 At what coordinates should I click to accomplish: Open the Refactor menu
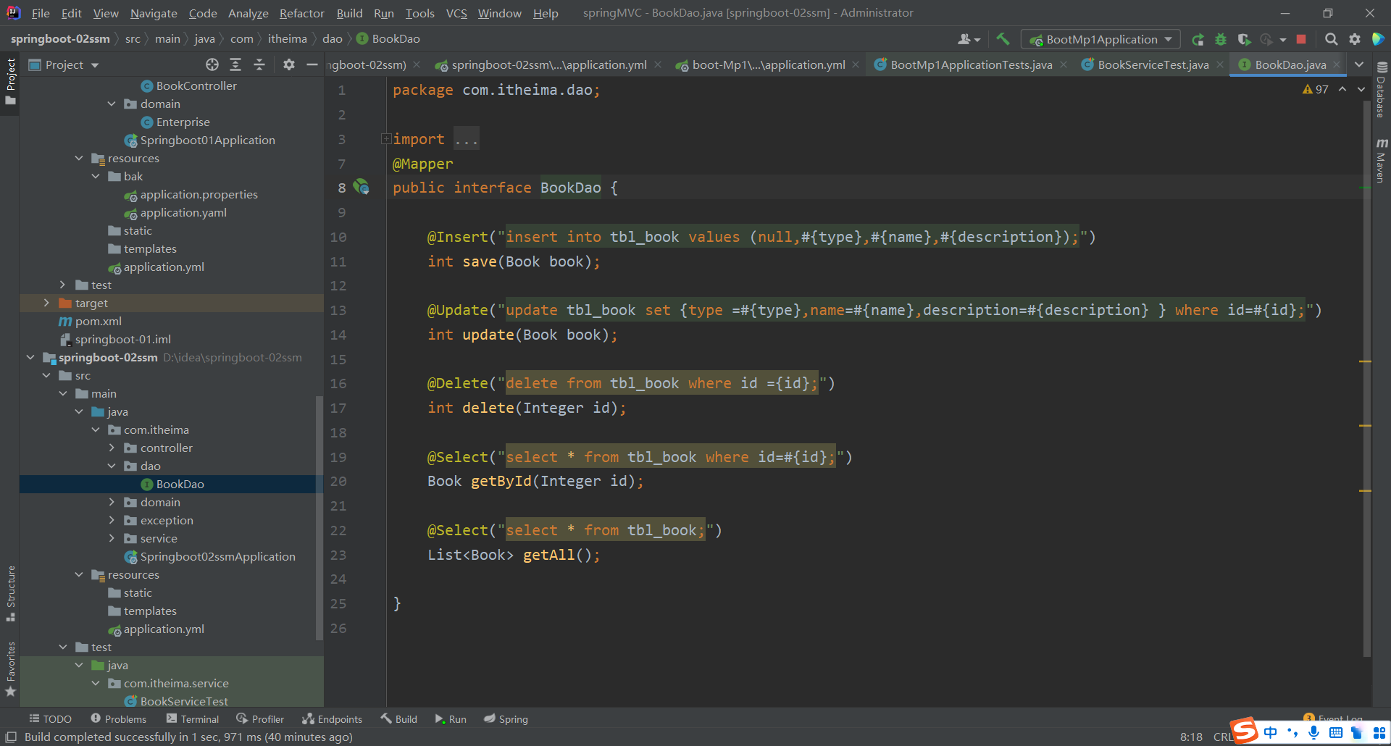pos(301,13)
